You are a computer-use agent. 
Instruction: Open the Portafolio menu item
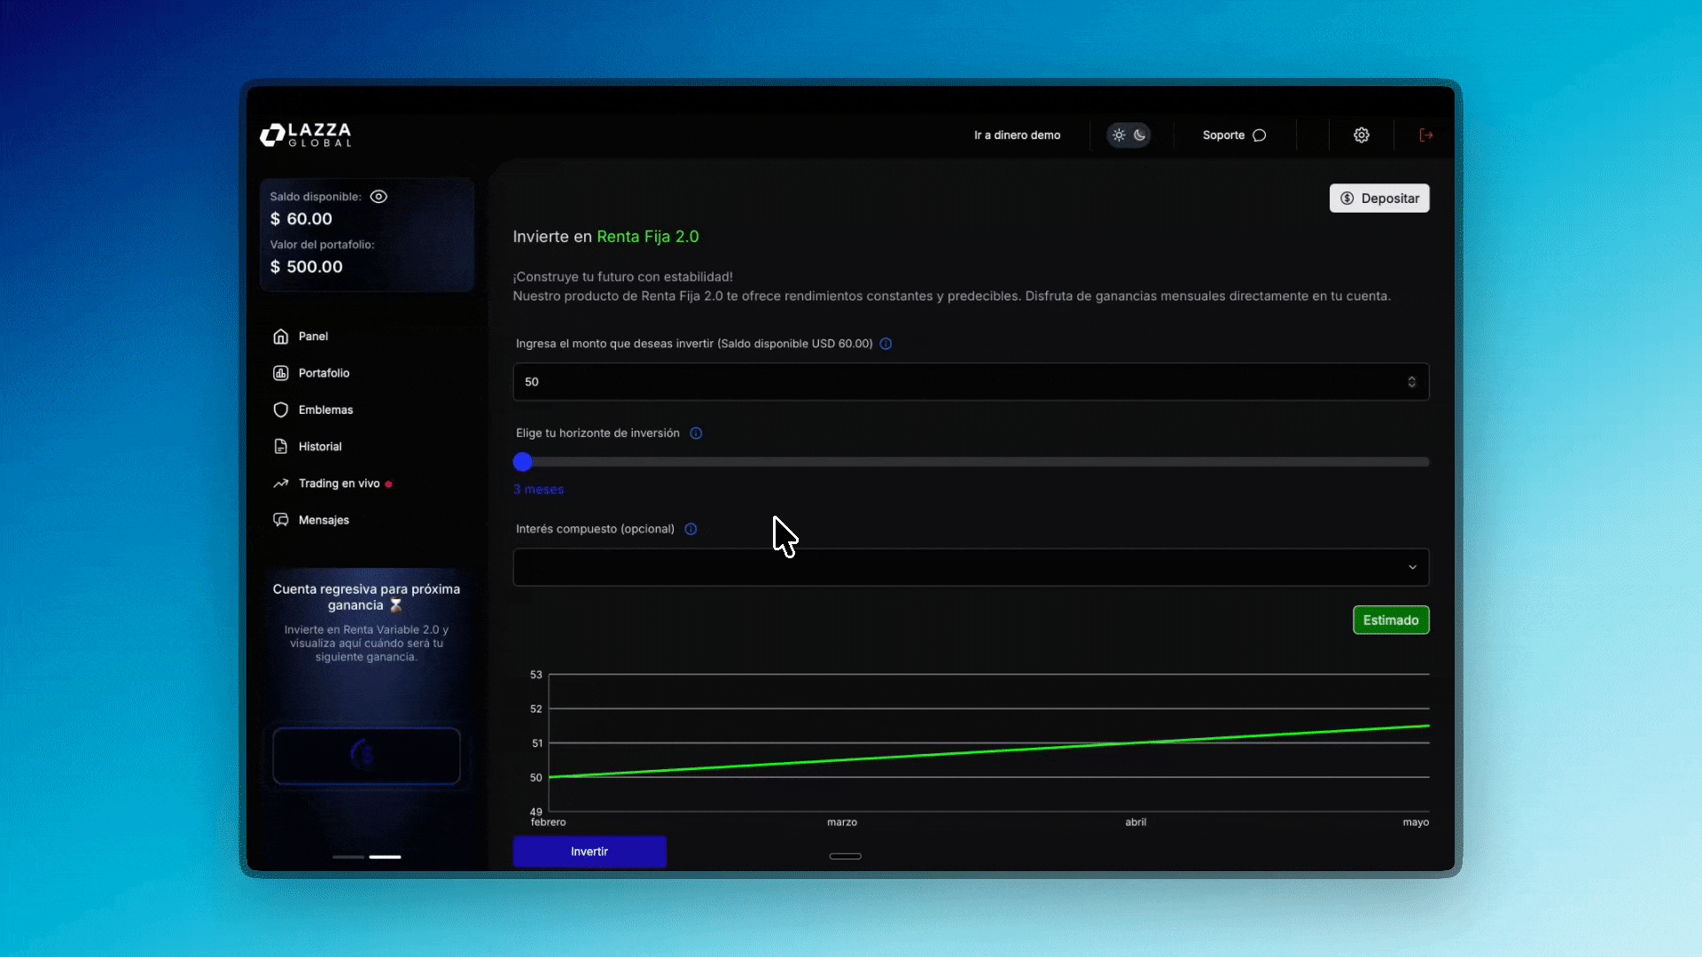[x=324, y=373]
